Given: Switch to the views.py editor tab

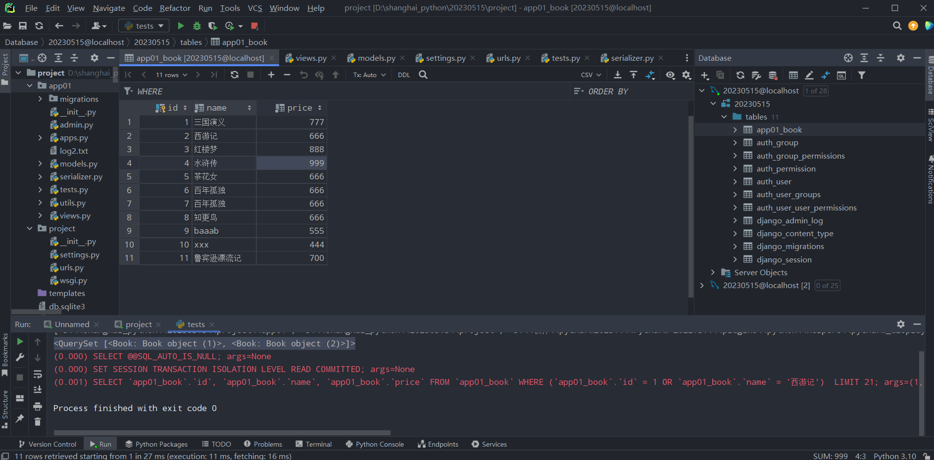Looking at the screenshot, I should pos(311,58).
